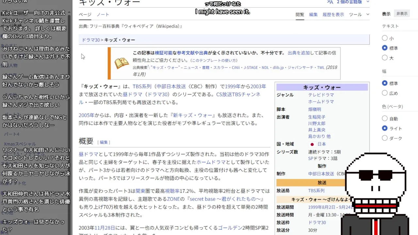
Task: Open the 2個の言語版 languages dropdown
Action: (353, 2)
